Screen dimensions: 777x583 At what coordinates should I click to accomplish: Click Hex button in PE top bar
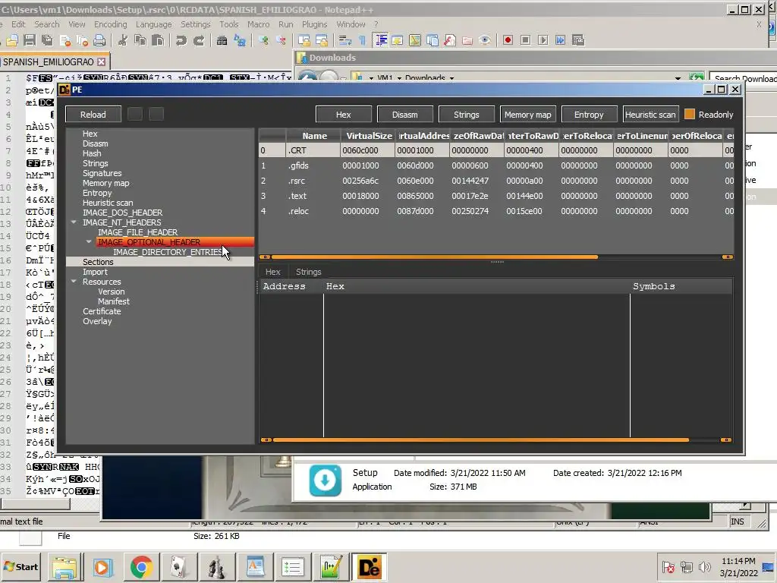344,115
